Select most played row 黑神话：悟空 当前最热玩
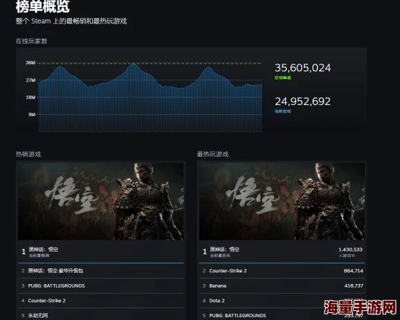The height and width of the screenshot is (320, 400). pos(282,252)
